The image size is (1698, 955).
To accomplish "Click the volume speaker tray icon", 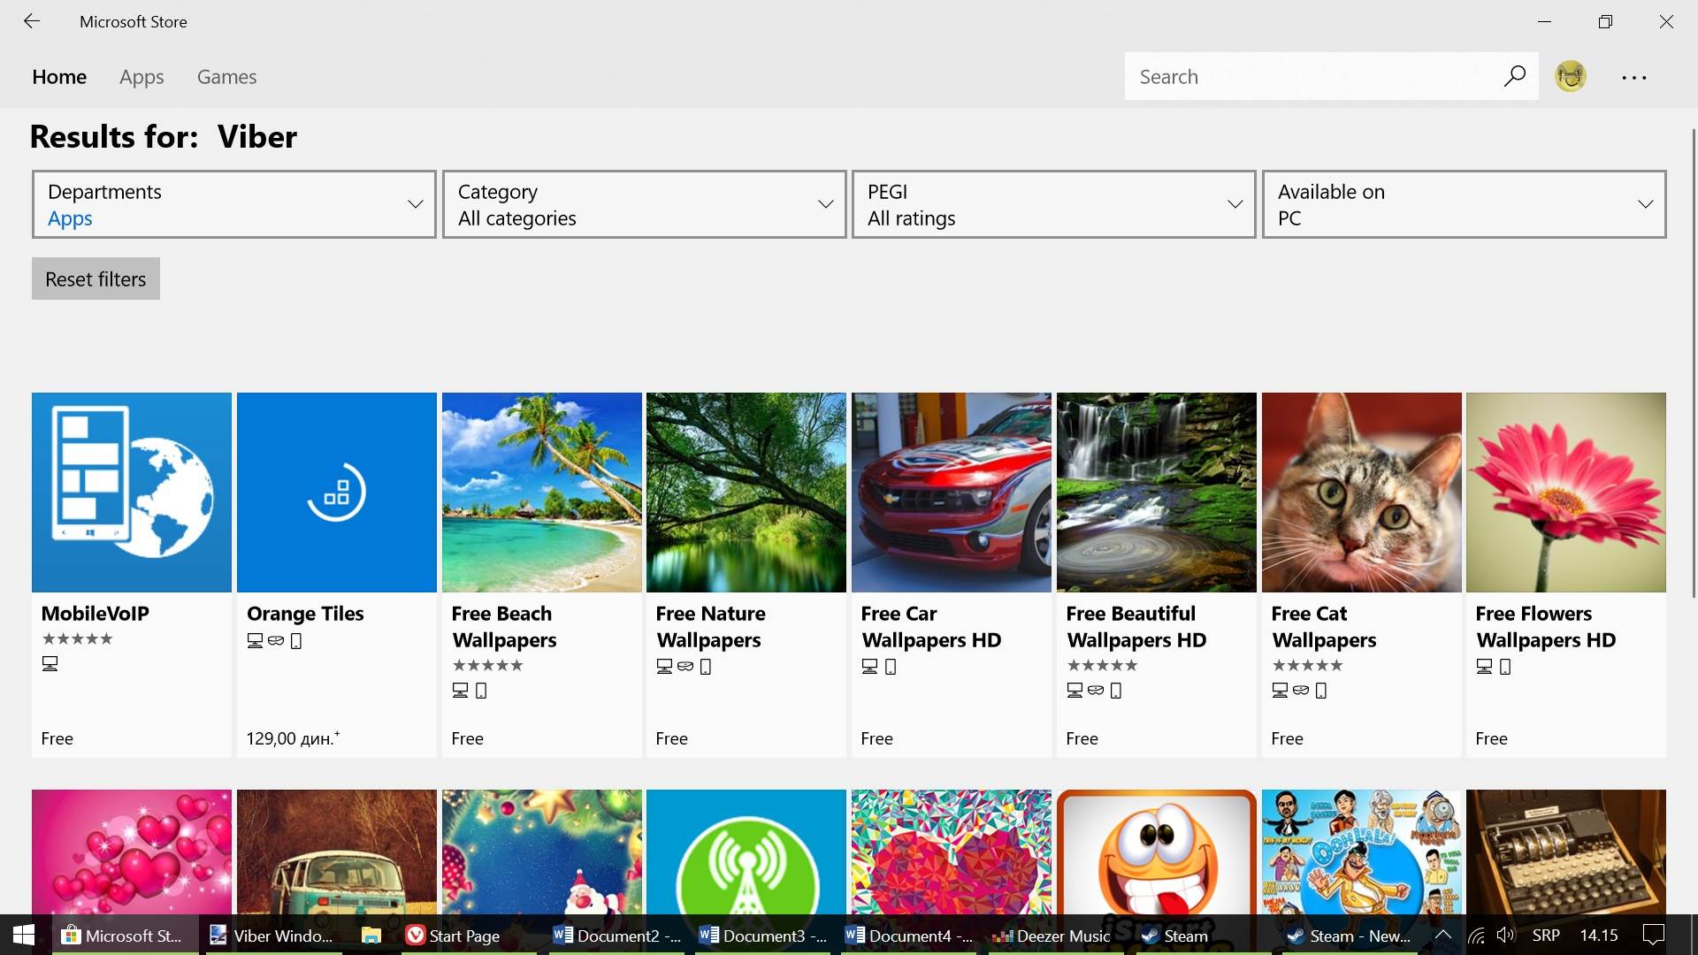I will click(x=1505, y=936).
